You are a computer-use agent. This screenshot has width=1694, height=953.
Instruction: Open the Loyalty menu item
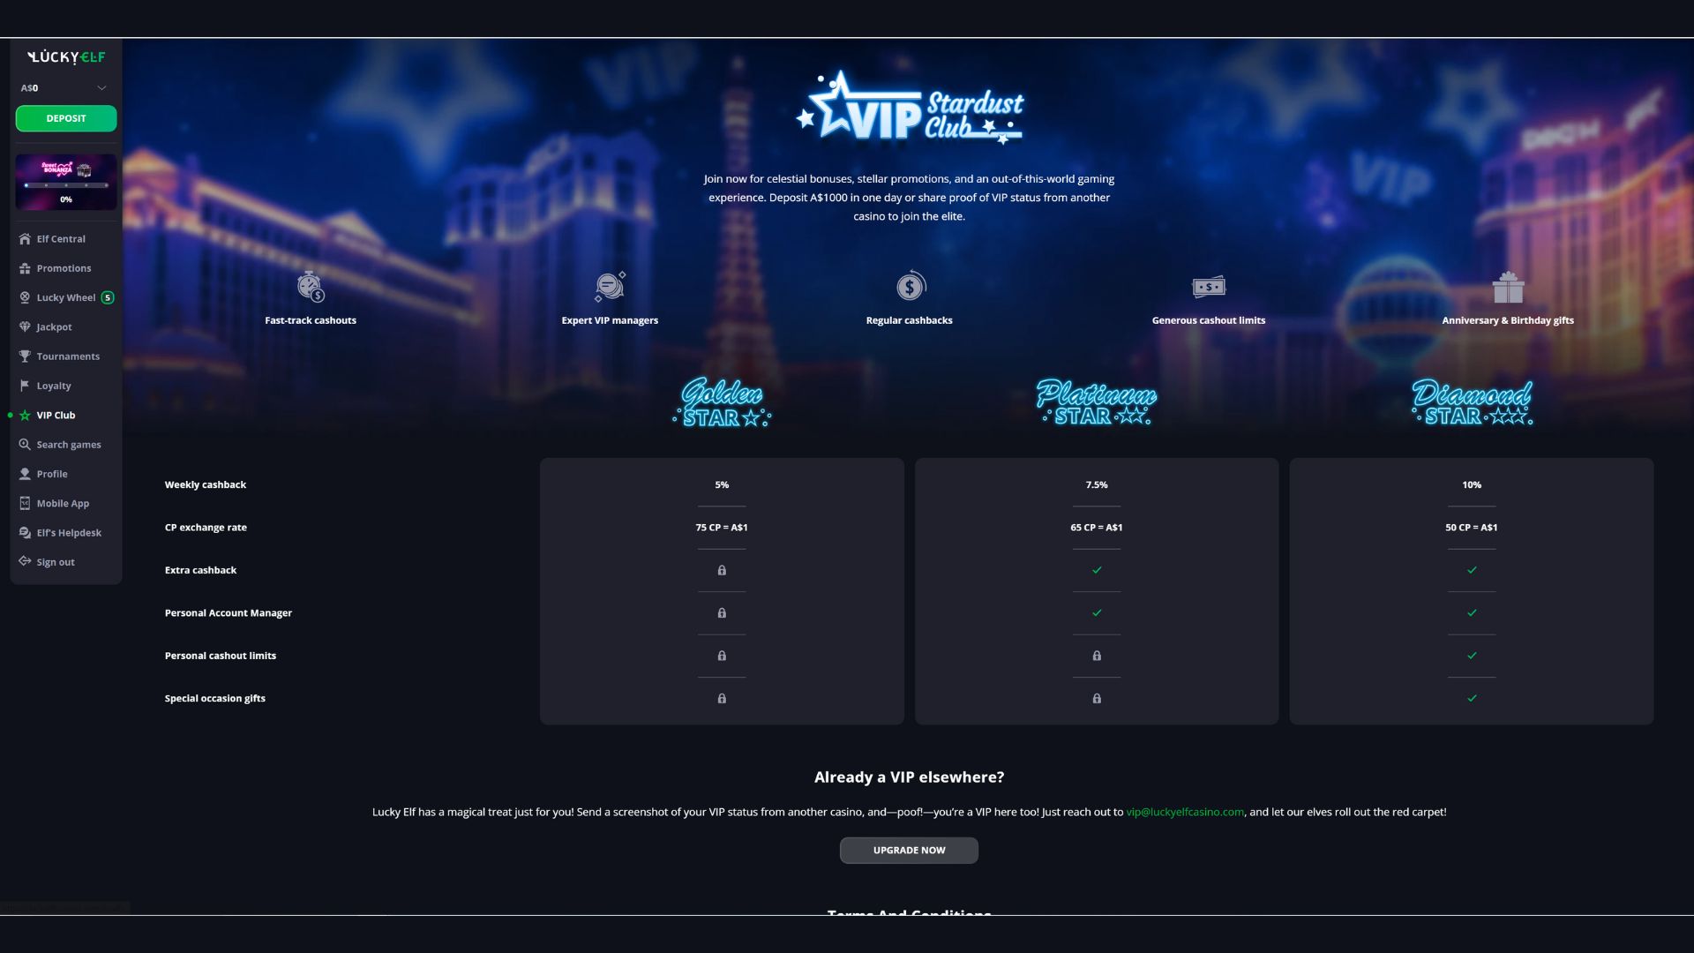[x=54, y=386]
